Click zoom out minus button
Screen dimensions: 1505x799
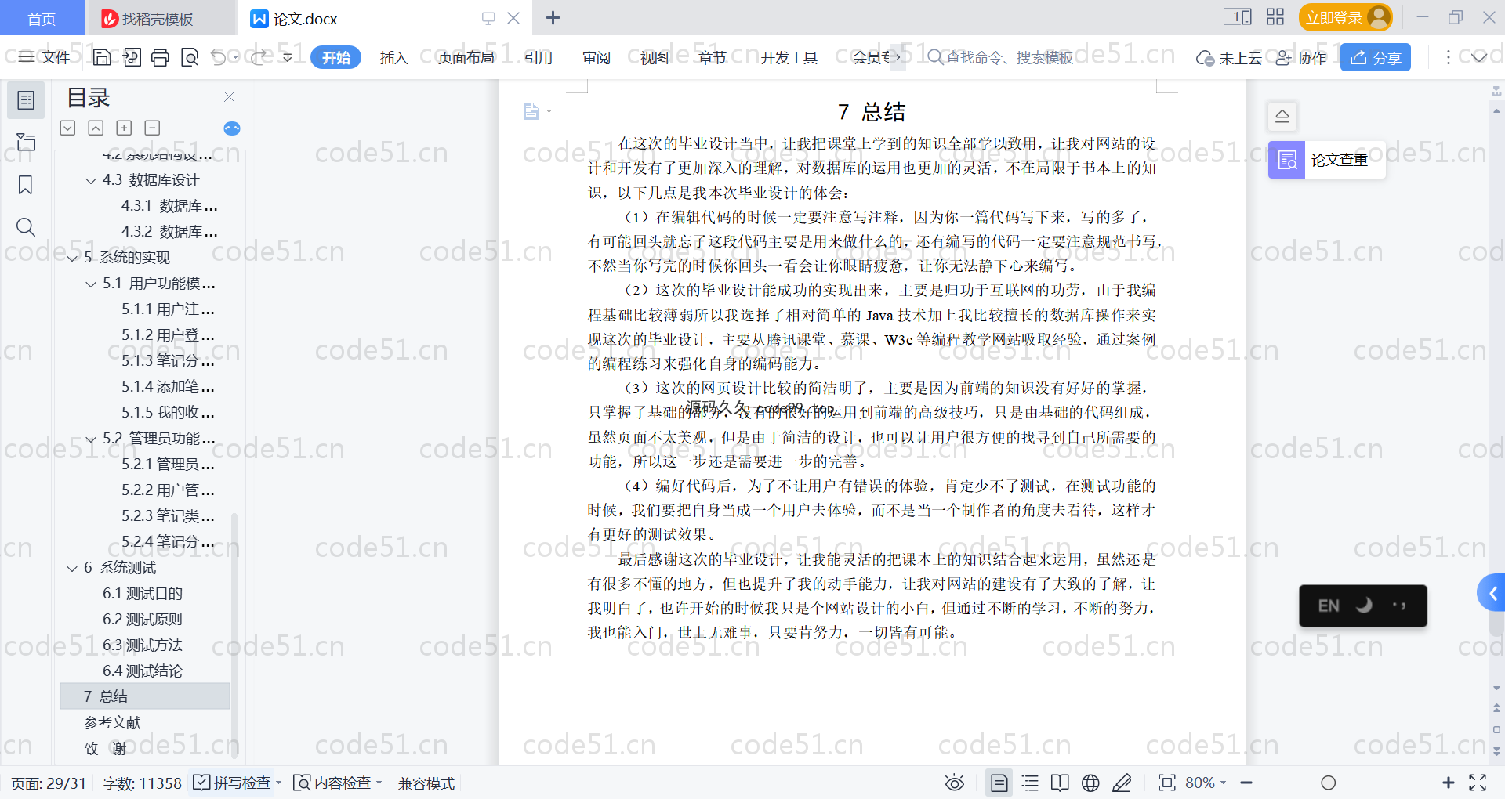[x=1246, y=783]
